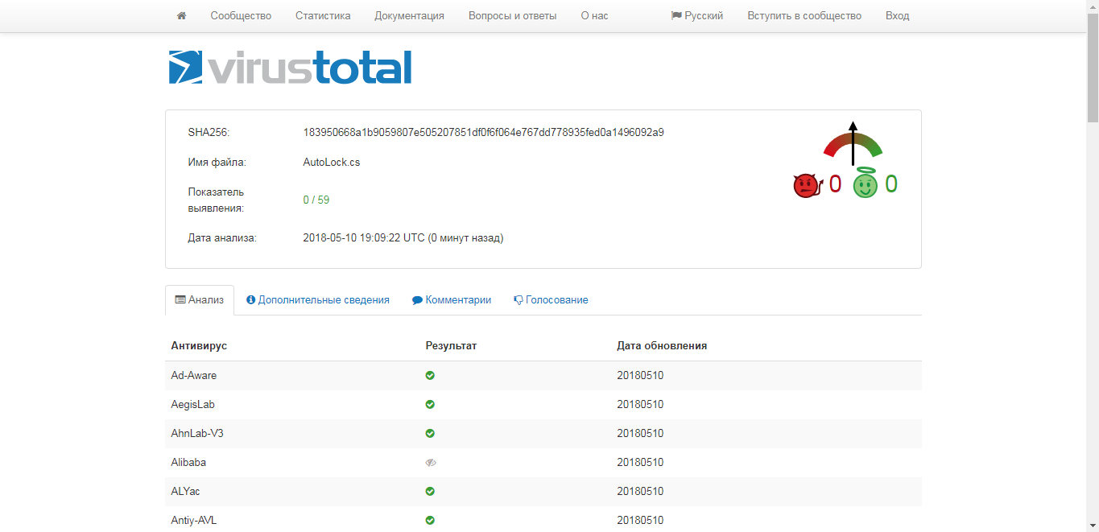Switch to the Анализ tab
This screenshot has height=532, width=1099.
click(200, 299)
